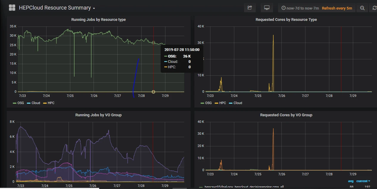The width and height of the screenshot is (377, 189).
Task: Click the 35 K axis label on Running Jobs chart
Action: pyautogui.click(x=13, y=26)
